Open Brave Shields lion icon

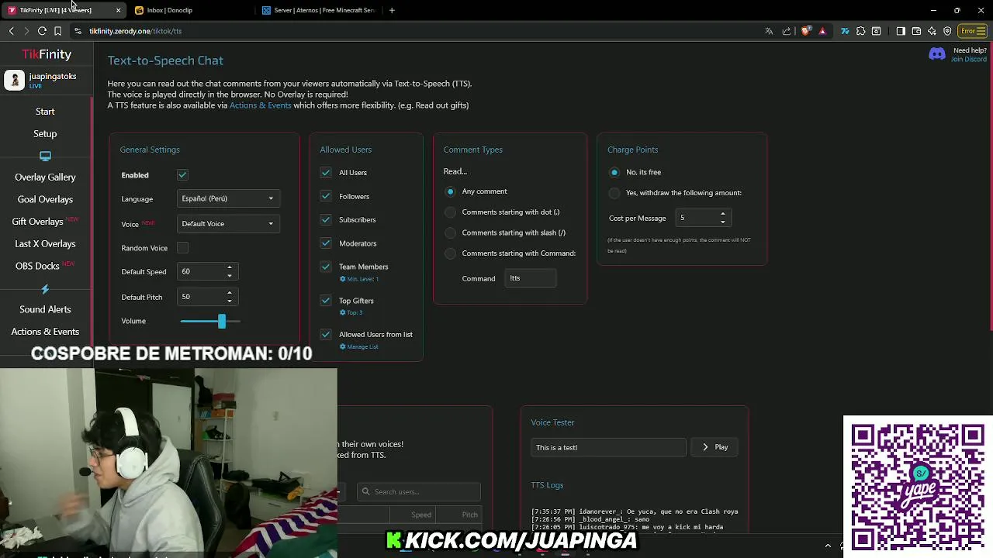(x=805, y=31)
